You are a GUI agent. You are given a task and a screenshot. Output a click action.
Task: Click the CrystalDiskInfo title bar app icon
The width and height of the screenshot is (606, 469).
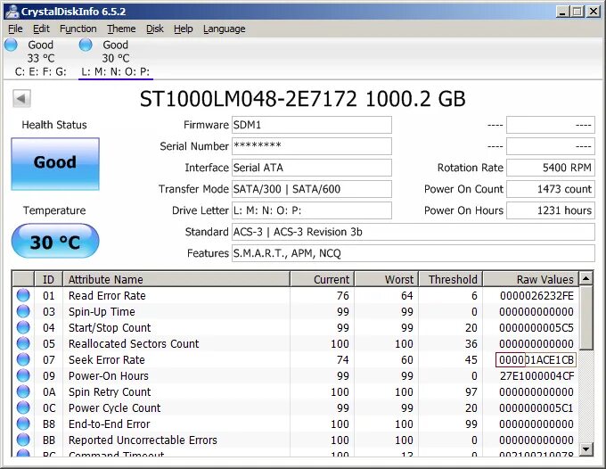click(12, 12)
